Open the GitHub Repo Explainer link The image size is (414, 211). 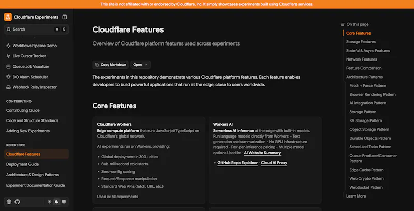(238, 163)
